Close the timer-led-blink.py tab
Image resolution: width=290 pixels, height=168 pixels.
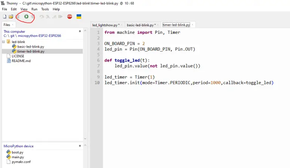pos(193,25)
